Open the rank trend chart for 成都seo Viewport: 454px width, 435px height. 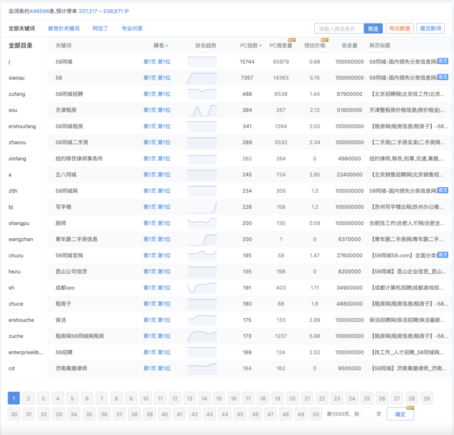click(202, 288)
